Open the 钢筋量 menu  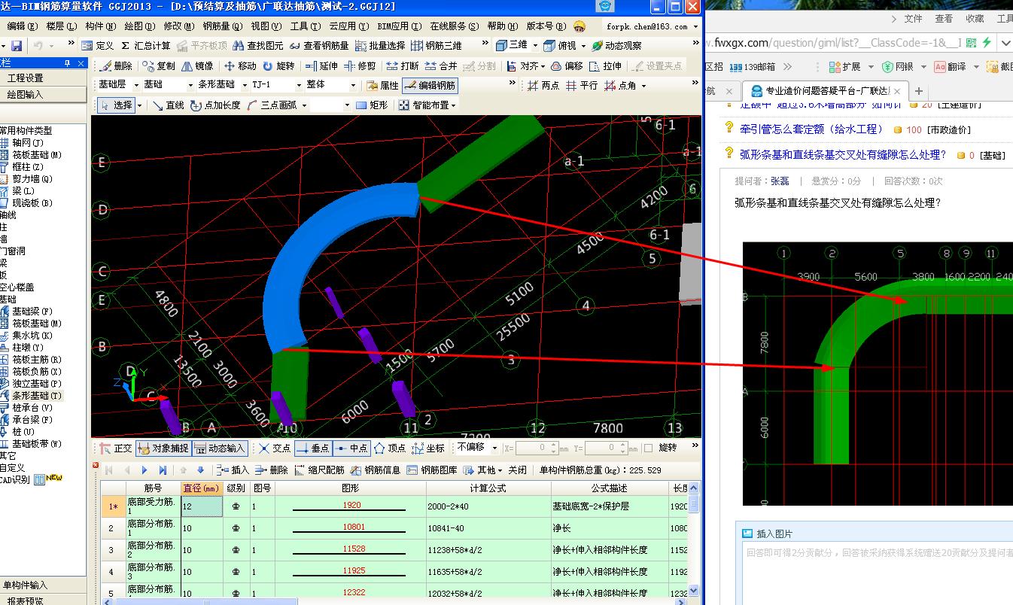click(x=221, y=26)
